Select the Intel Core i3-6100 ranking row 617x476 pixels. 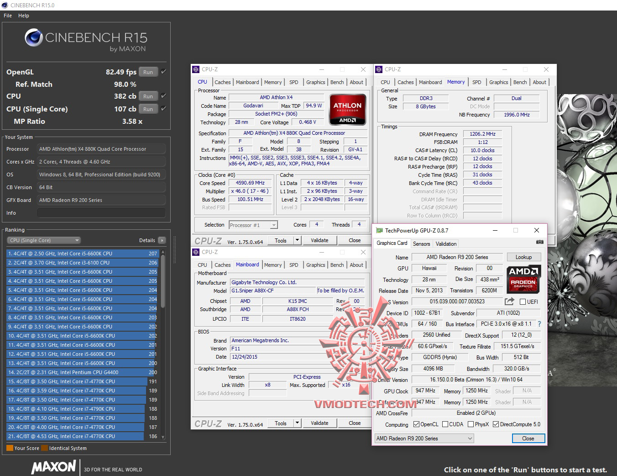82,263
